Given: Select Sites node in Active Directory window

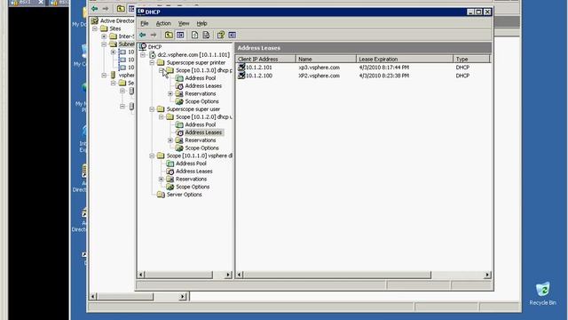Looking at the screenshot, I should click(115, 28).
